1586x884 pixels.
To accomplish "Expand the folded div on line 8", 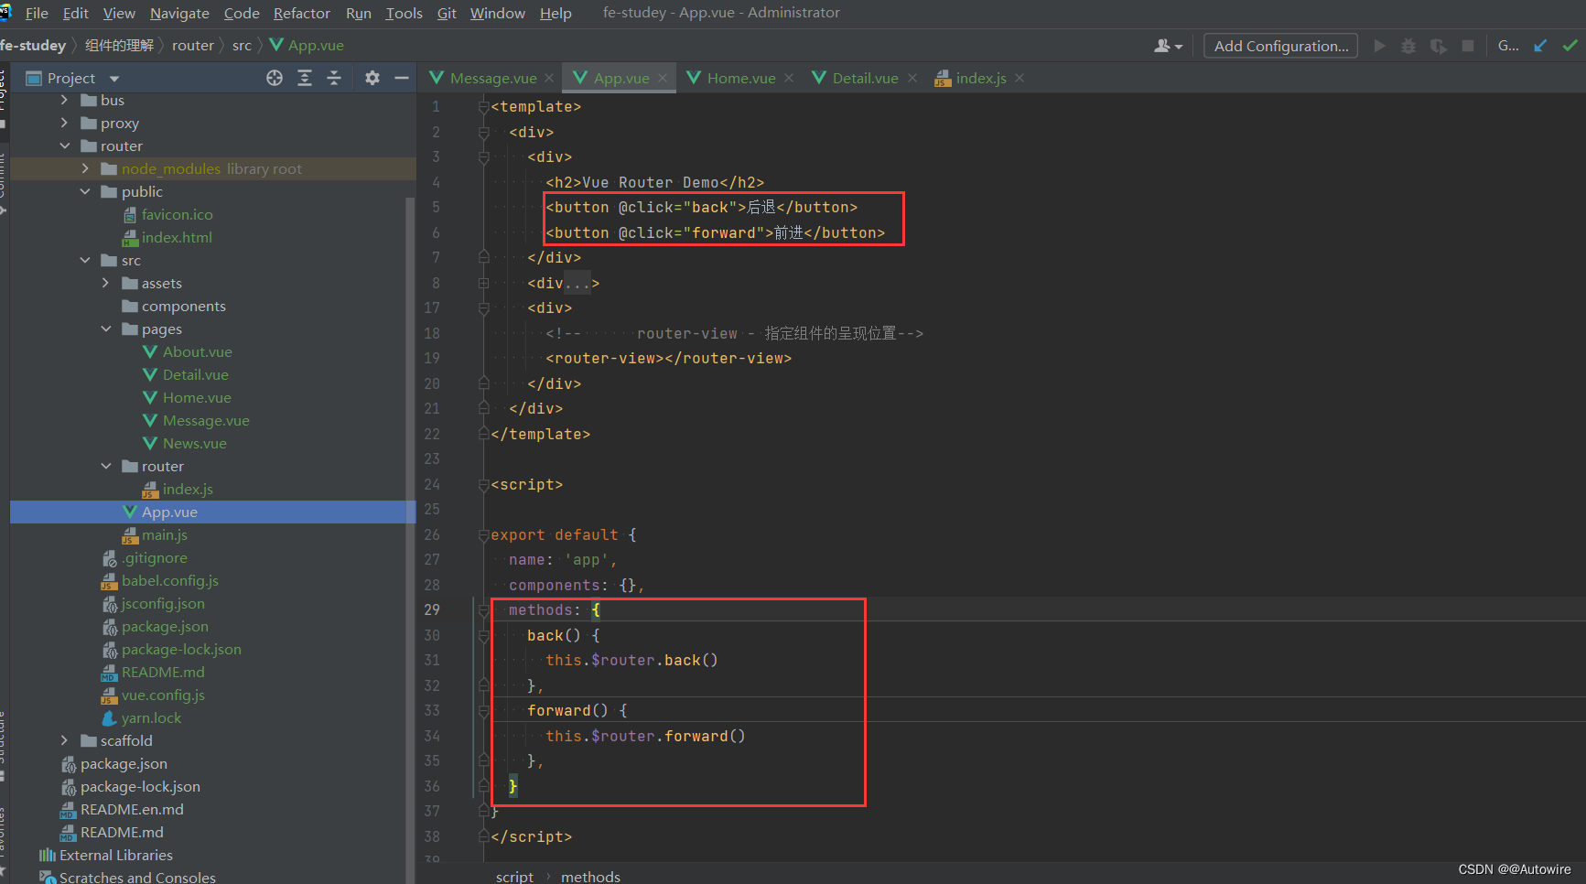I will pyautogui.click(x=483, y=284).
